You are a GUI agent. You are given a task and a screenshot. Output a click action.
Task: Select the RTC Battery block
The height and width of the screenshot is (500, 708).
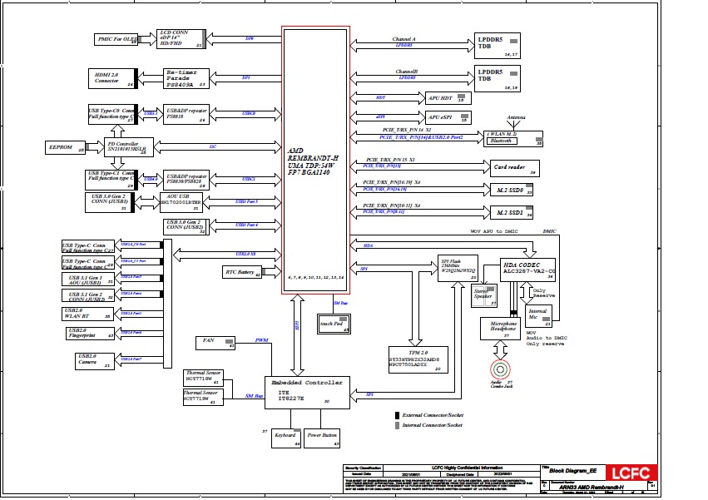242,272
